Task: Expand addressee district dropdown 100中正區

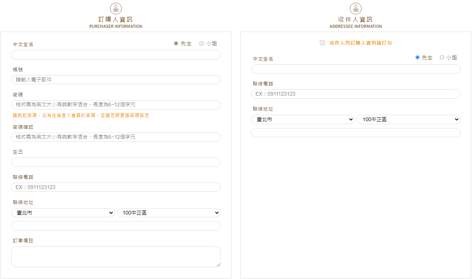Action: tap(408, 120)
